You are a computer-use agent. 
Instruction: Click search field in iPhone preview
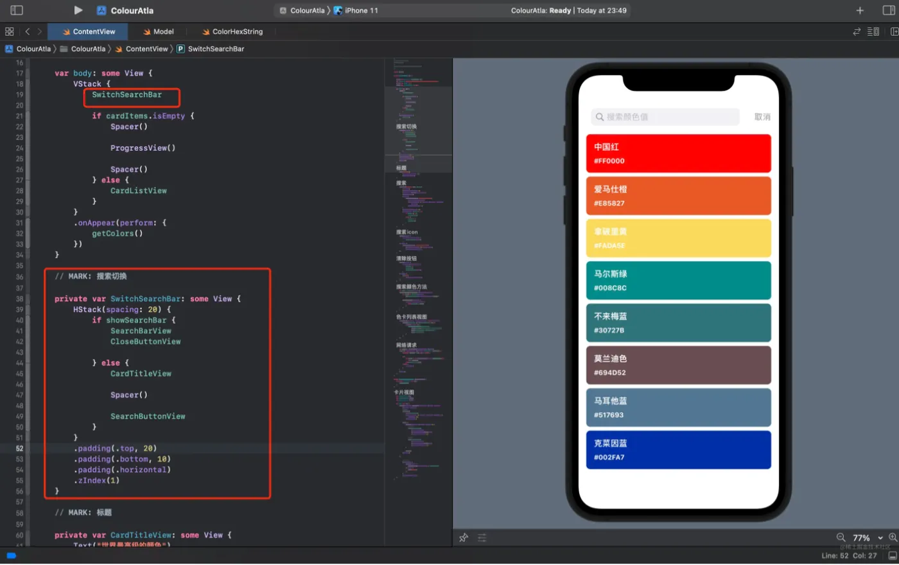point(665,117)
